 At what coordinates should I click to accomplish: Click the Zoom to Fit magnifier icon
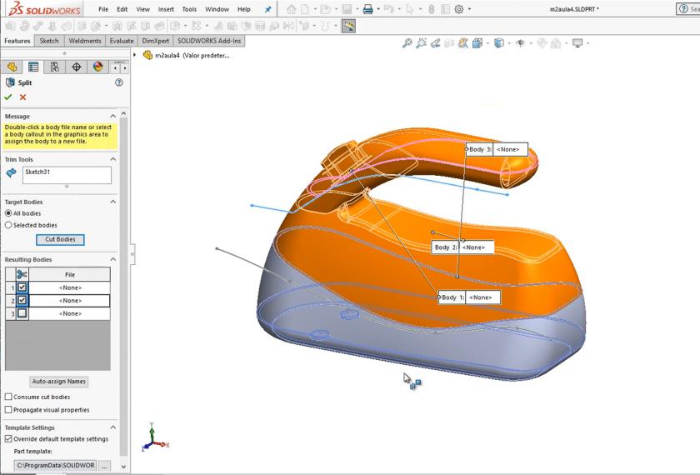click(407, 43)
